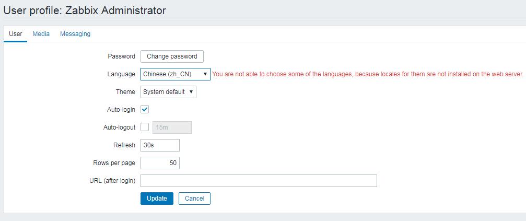Click the Rows per page field

(x=160, y=163)
